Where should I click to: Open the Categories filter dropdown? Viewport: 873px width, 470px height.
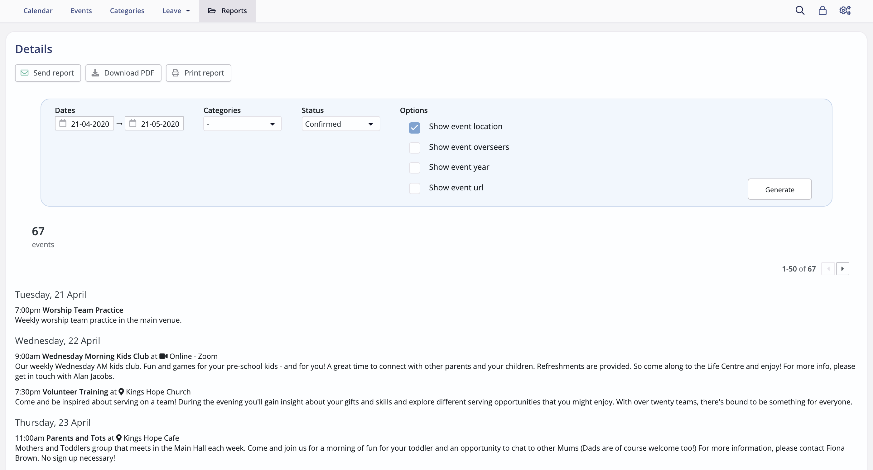pos(242,124)
